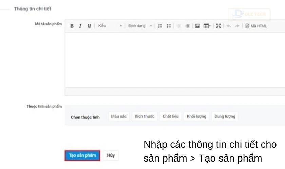This screenshot has width=285, height=169.
Task: Insert a bulleted list
Action: pyautogui.click(x=169, y=26)
